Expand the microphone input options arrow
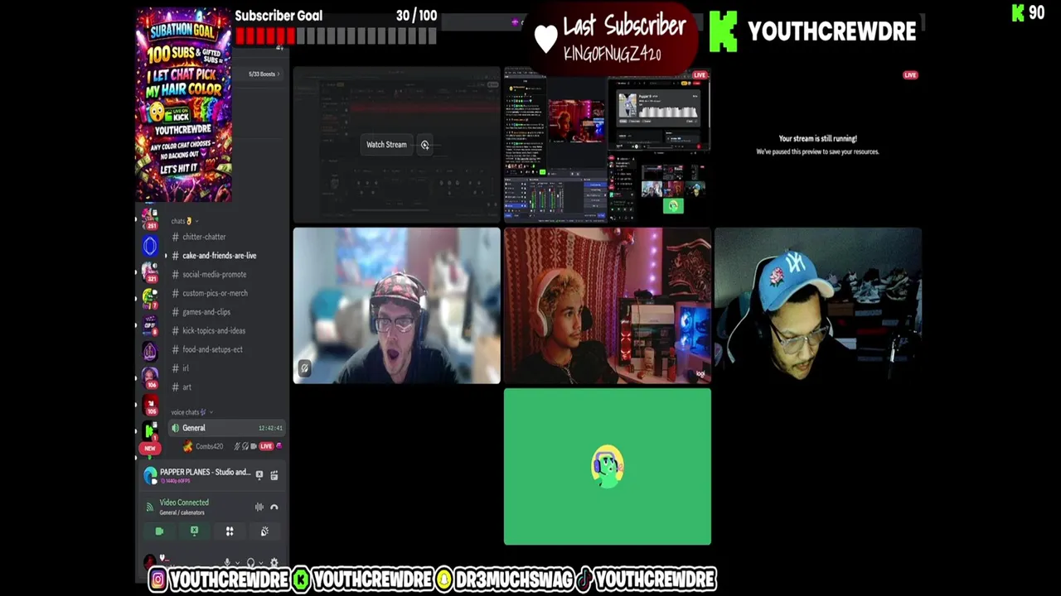The image size is (1061, 596). click(238, 563)
